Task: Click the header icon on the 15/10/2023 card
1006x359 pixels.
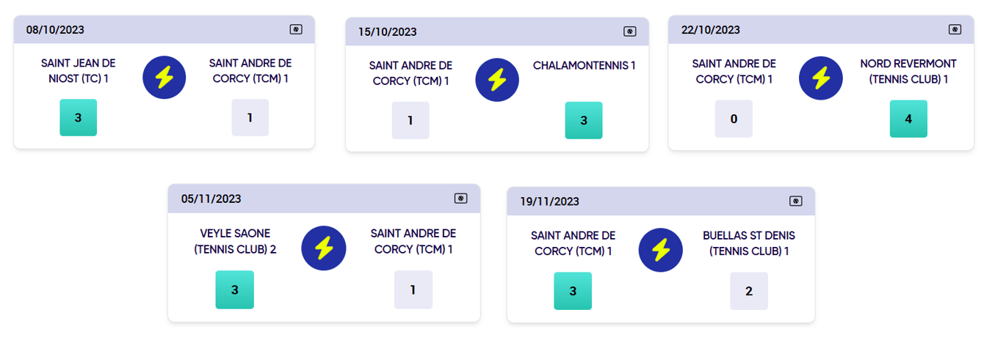Action: tap(629, 32)
